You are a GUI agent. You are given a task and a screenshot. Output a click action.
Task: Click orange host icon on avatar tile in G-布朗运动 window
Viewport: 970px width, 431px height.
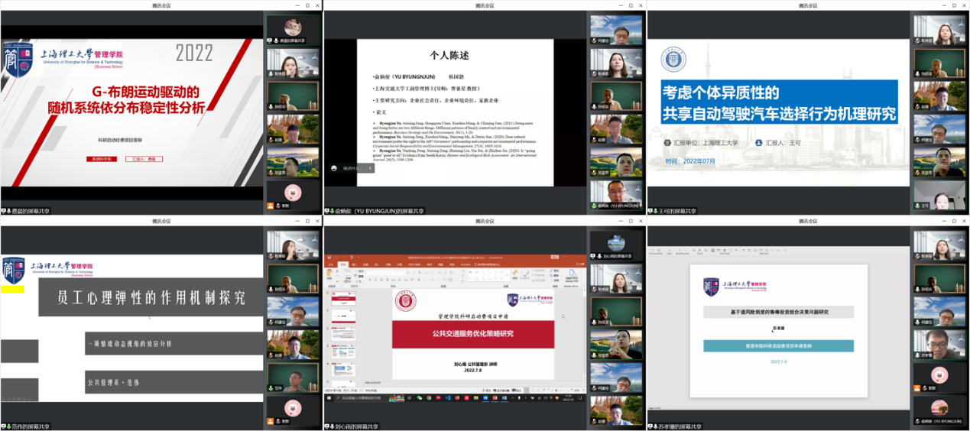(270, 206)
